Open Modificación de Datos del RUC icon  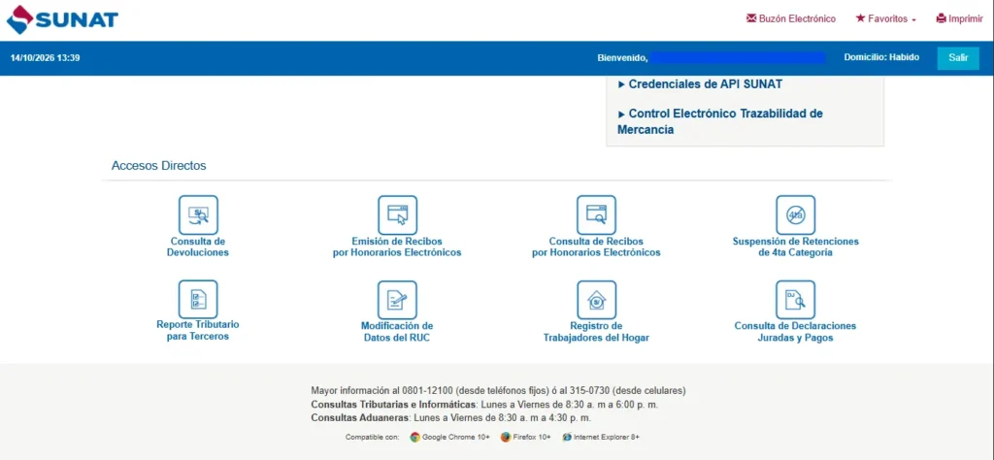(x=397, y=300)
